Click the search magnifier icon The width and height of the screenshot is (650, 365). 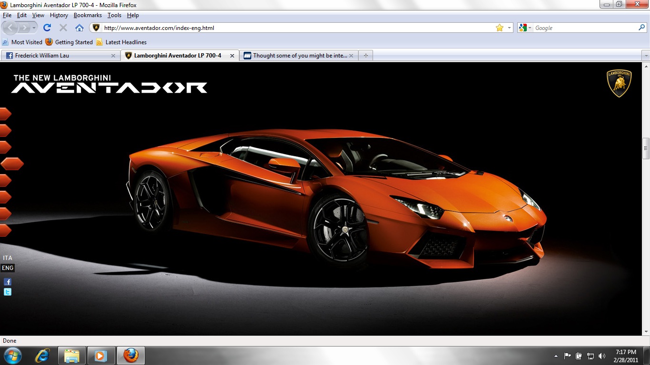[x=641, y=28]
